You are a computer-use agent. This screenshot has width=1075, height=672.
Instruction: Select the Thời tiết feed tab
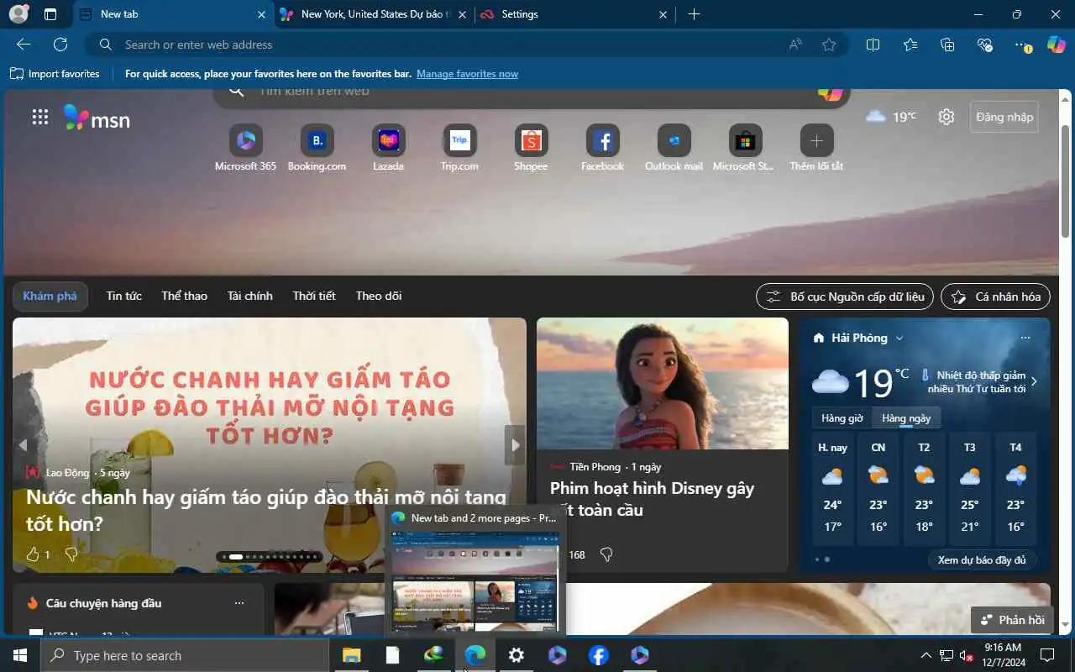point(314,296)
